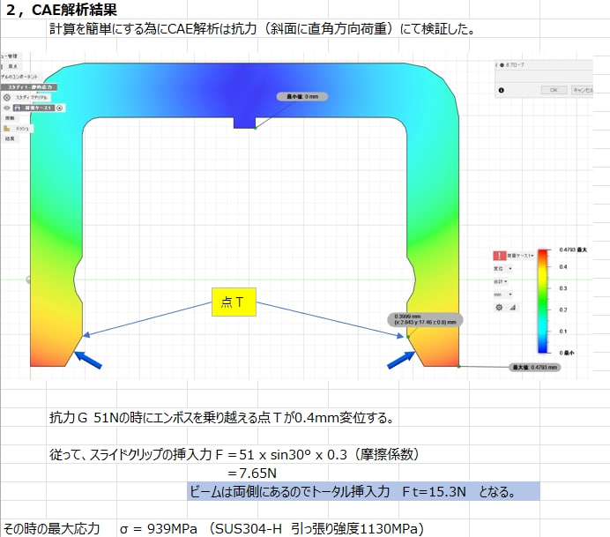Viewport: 610px width, 537px height.
Task: Select the cell with heading 2, CAE解析結果
Action: [62, 10]
